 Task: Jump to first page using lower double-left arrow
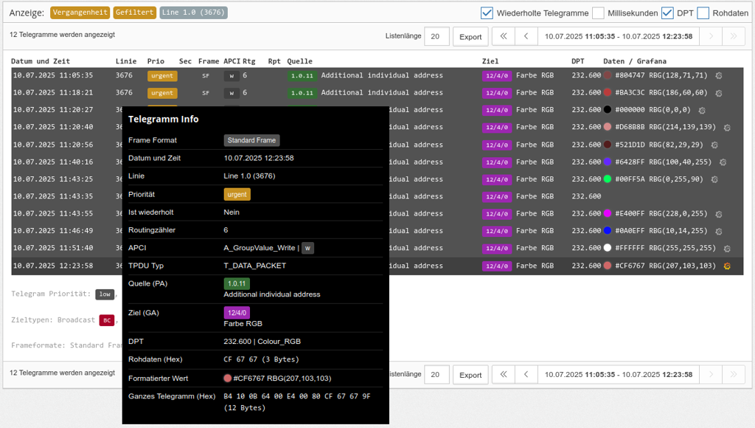(x=503, y=375)
